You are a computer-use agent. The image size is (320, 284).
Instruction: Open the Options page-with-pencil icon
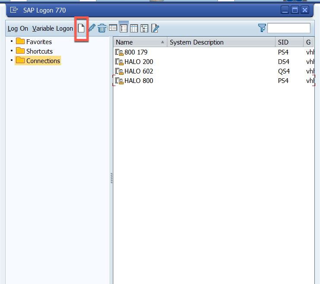155,29
